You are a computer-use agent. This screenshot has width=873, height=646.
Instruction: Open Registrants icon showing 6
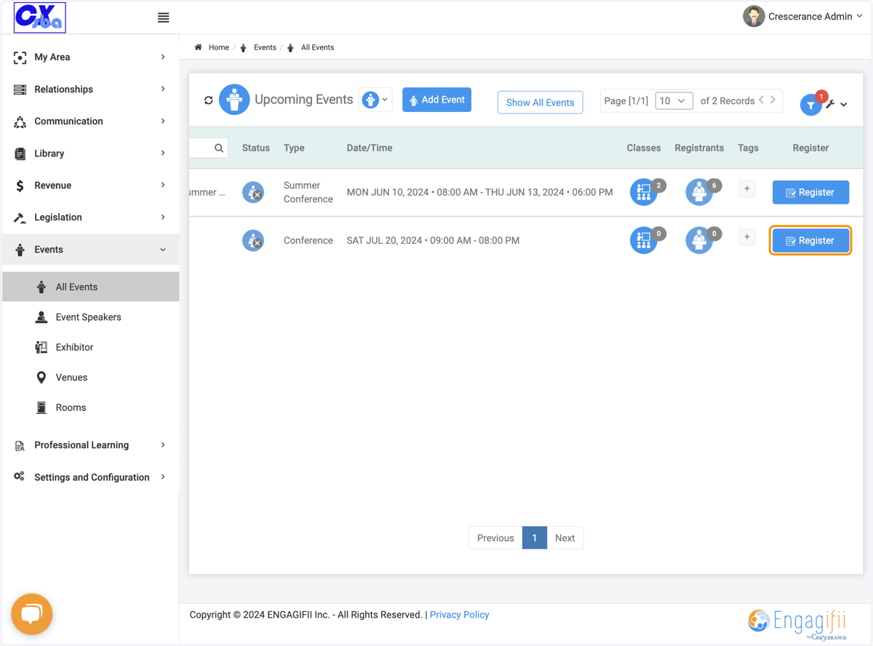pos(699,192)
